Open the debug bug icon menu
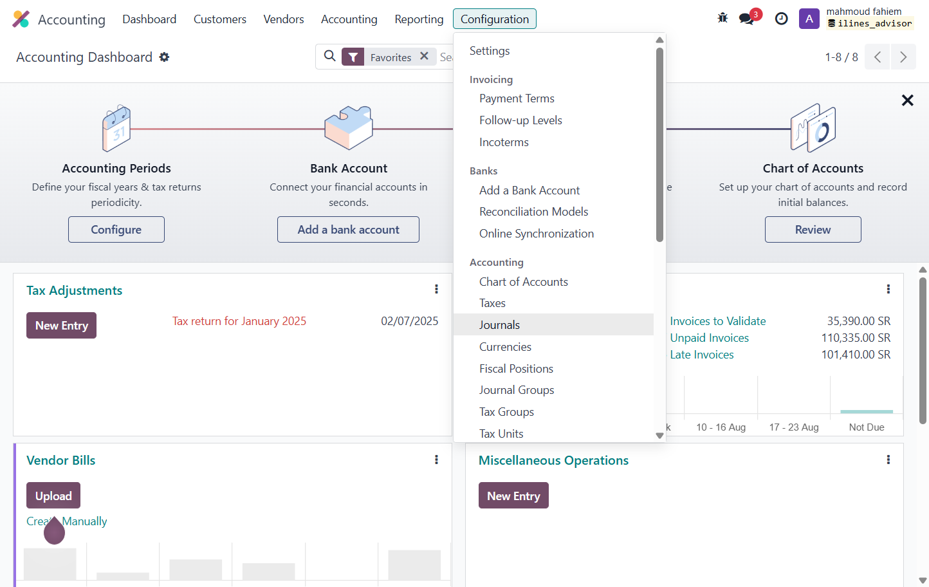Viewport: 929px width, 587px height. (722, 18)
